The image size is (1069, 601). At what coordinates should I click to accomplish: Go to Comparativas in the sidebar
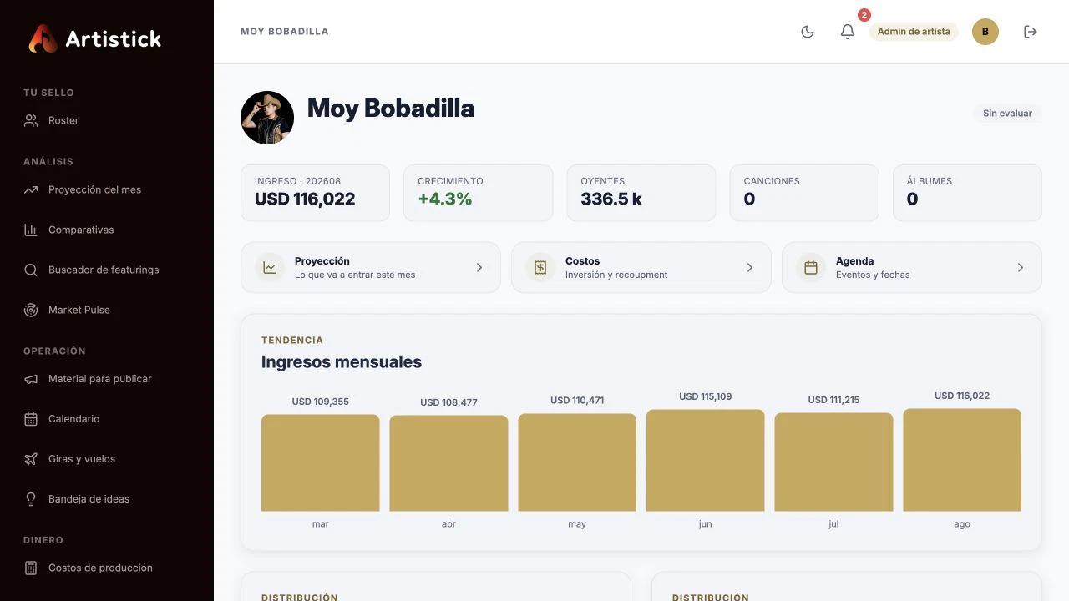[x=107, y=230]
